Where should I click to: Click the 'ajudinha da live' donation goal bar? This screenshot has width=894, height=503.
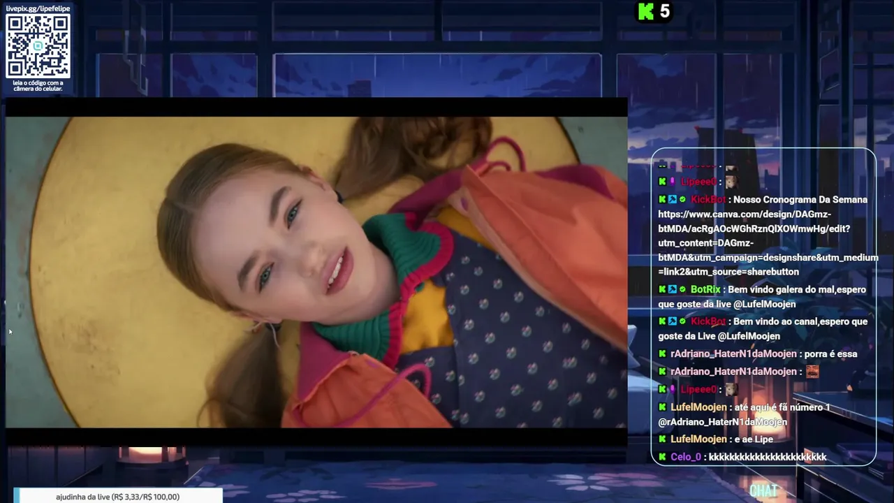(x=117, y=496)
